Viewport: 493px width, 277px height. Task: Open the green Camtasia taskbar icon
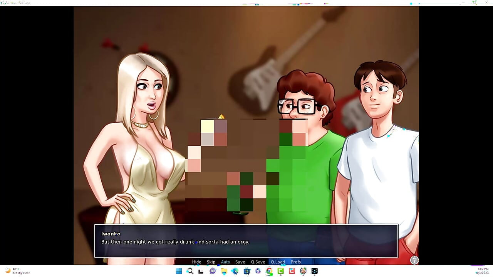pos(280,271)
